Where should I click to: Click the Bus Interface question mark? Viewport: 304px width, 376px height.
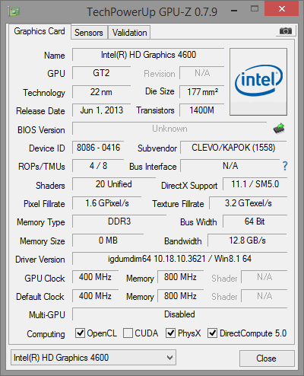pos(285,166)
